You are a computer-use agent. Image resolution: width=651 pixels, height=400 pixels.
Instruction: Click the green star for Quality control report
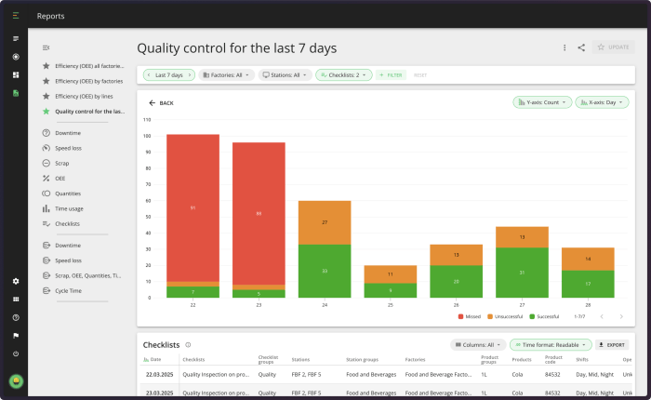tap(46, 112)
